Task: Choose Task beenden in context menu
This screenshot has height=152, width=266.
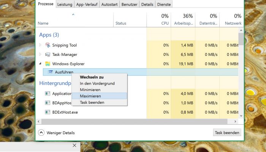Action: [x=100, y=103]
